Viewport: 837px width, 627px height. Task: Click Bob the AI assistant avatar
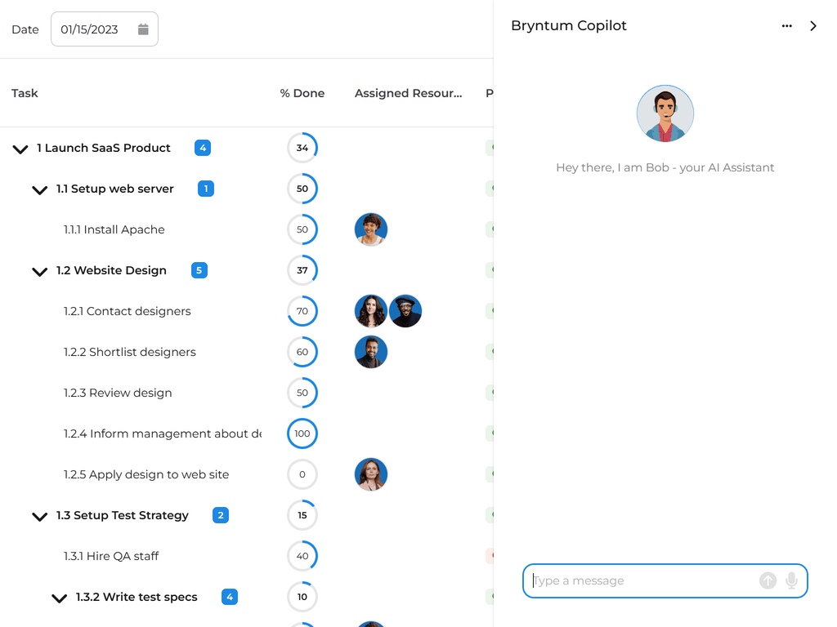tap(665, 113)
